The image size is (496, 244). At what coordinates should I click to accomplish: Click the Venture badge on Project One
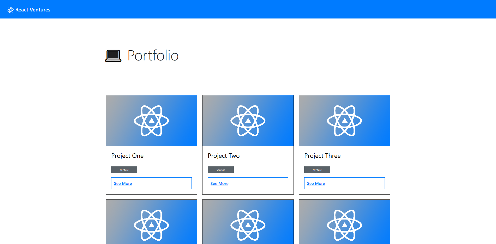pos(124,170)
